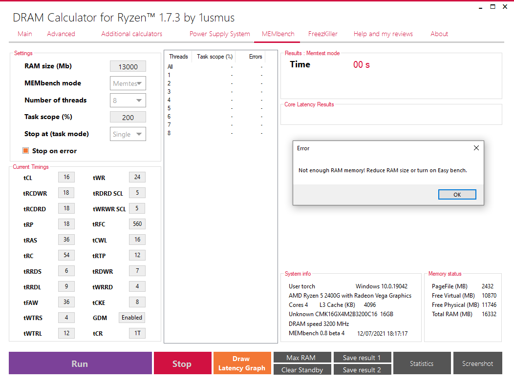
Task: Open Help and my reviews tab
Action: click(383, 34)
